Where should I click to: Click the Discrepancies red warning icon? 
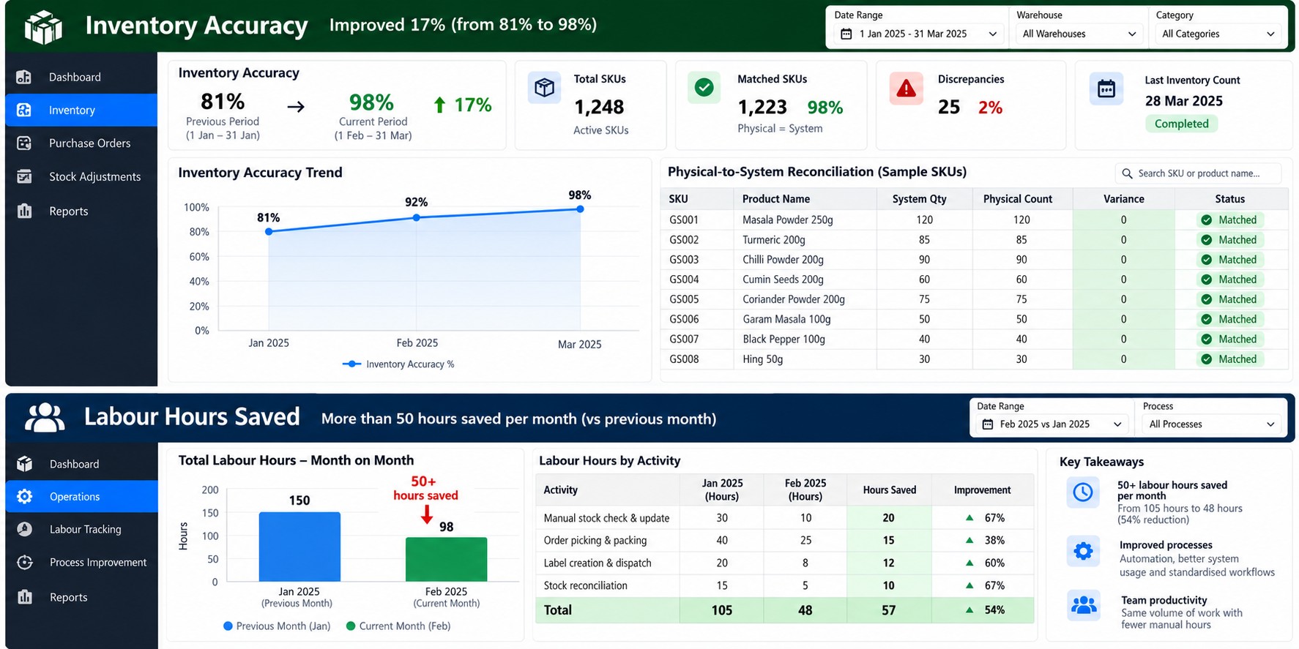906,89
